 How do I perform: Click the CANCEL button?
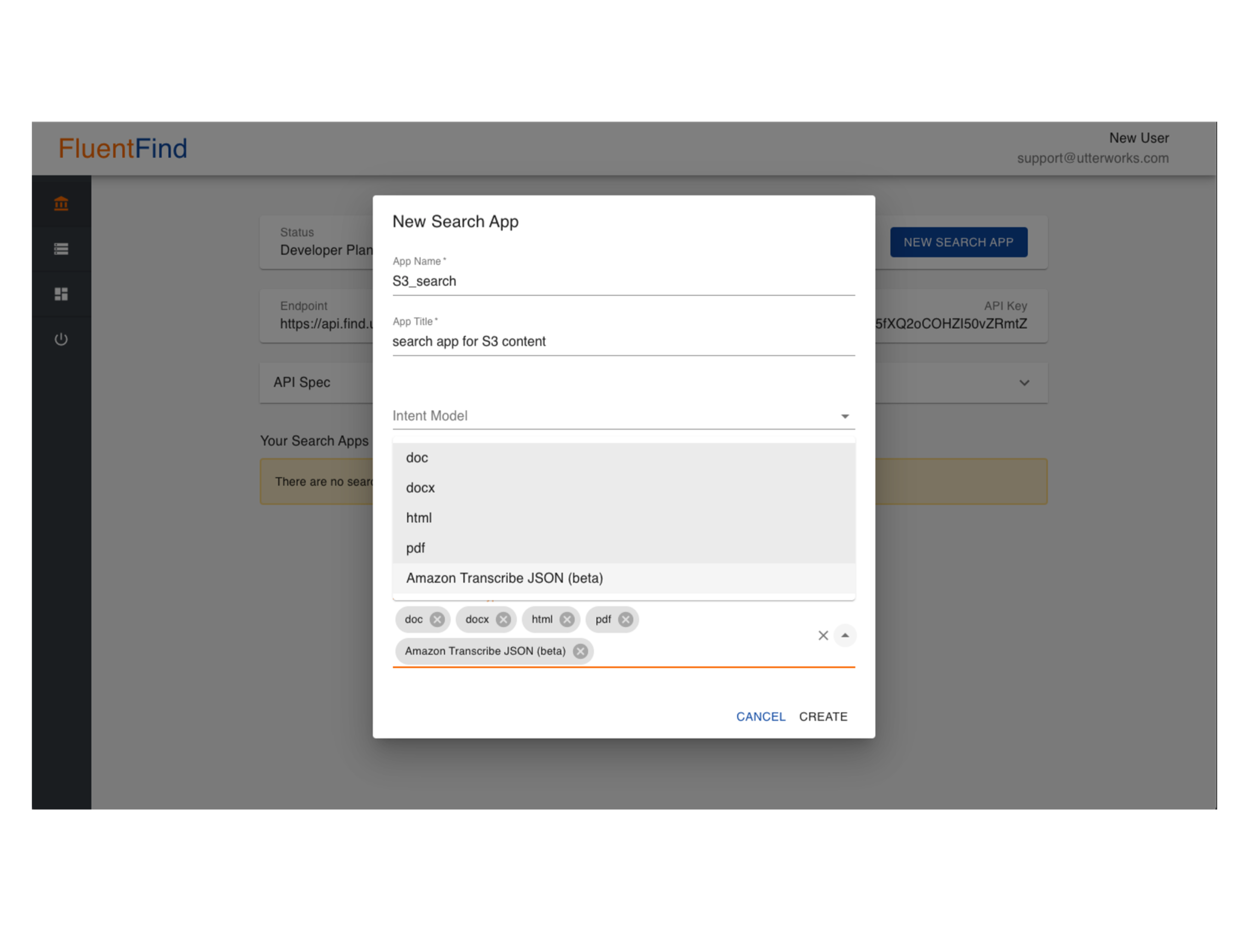[x=760, y=717]
